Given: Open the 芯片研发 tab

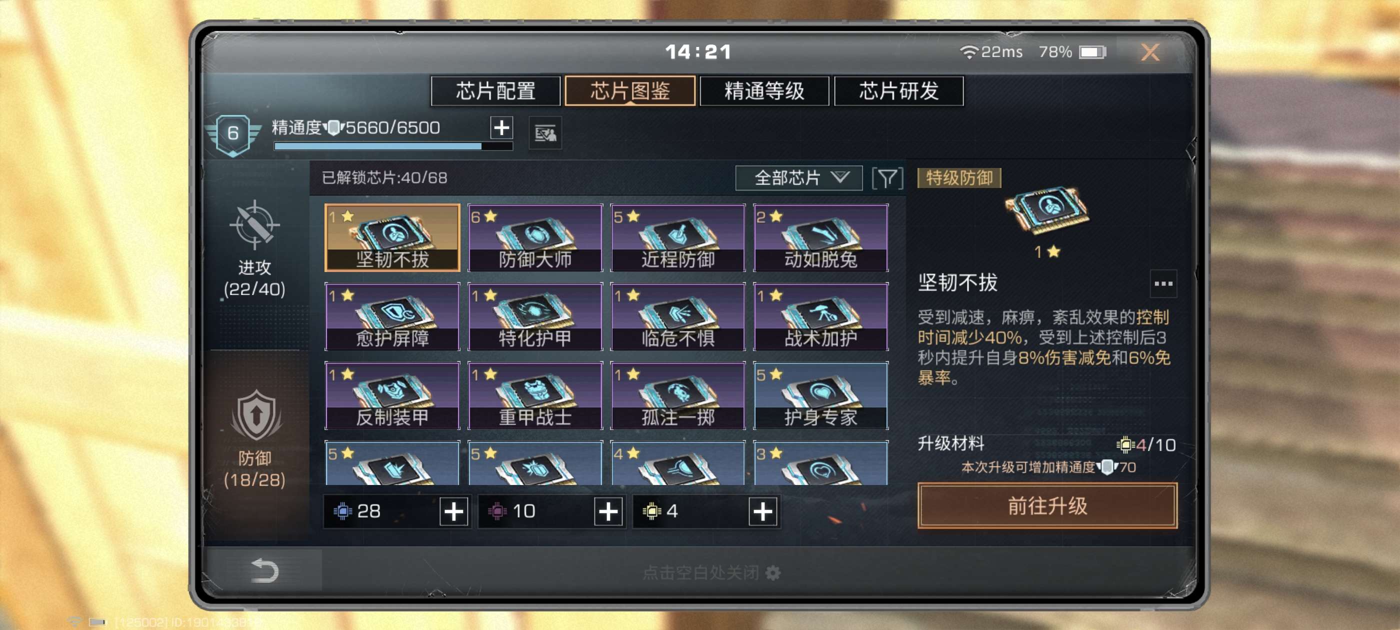Looking at the screenshot, I should (x=898, y=91).
